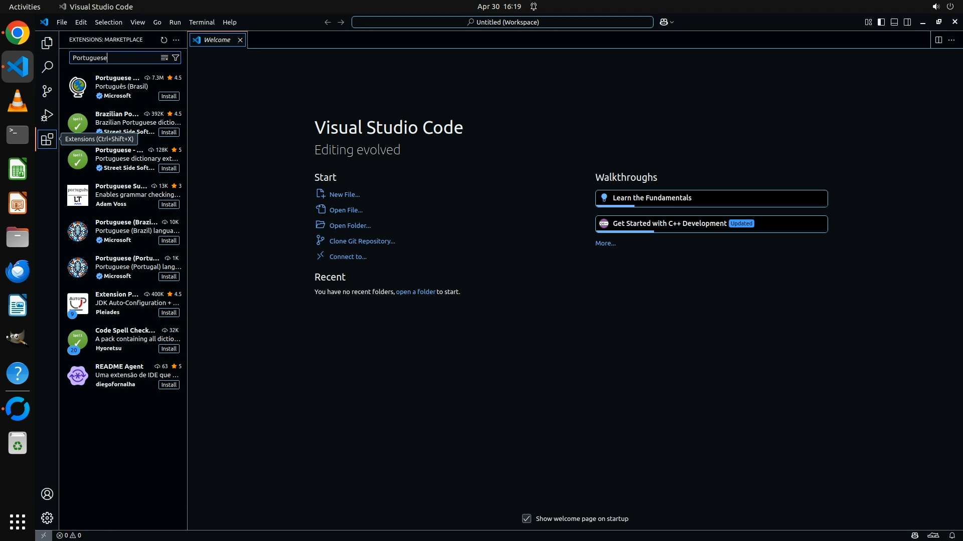This screenshot has width=963, height=541.
Task: Open the Run and Debug view
Action: (x=47, y=115)
